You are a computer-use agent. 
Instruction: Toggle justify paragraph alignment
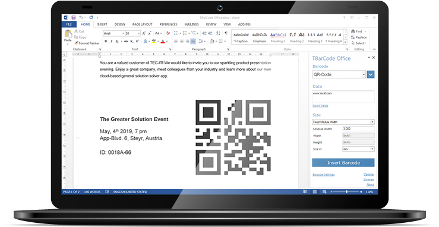click(x=193, y=42)
